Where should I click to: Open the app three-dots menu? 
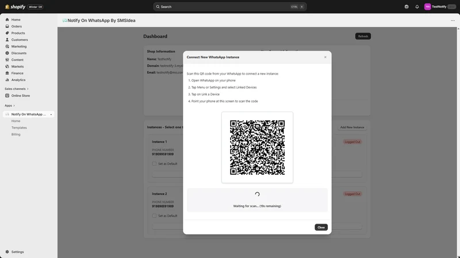click(x=453, y=21)
